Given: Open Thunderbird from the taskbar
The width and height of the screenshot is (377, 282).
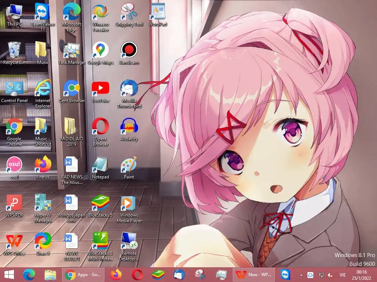Looking at the screenshot, I should (179, 275).
